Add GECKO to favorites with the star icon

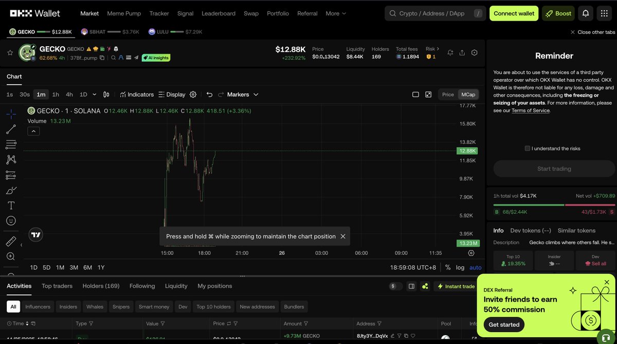click(x=9, y=52)
